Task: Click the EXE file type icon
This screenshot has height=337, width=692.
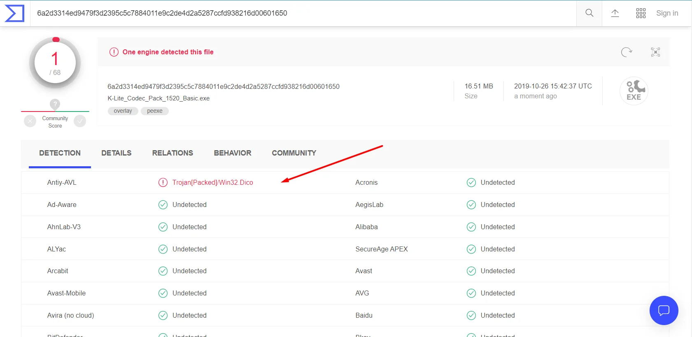Action: (x=634, y=91)
